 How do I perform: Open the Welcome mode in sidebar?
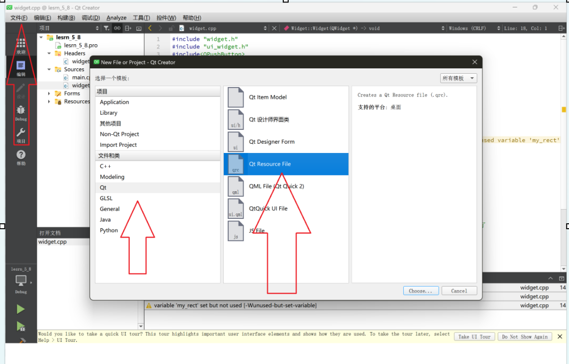tap(21, 45)
